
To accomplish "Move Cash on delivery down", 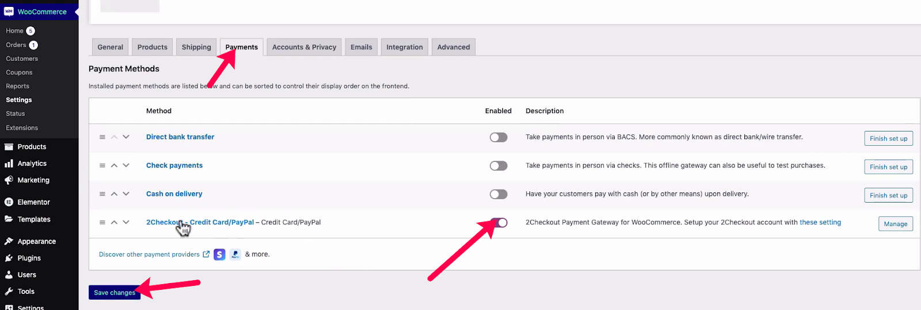I will [x=126, y=194].
